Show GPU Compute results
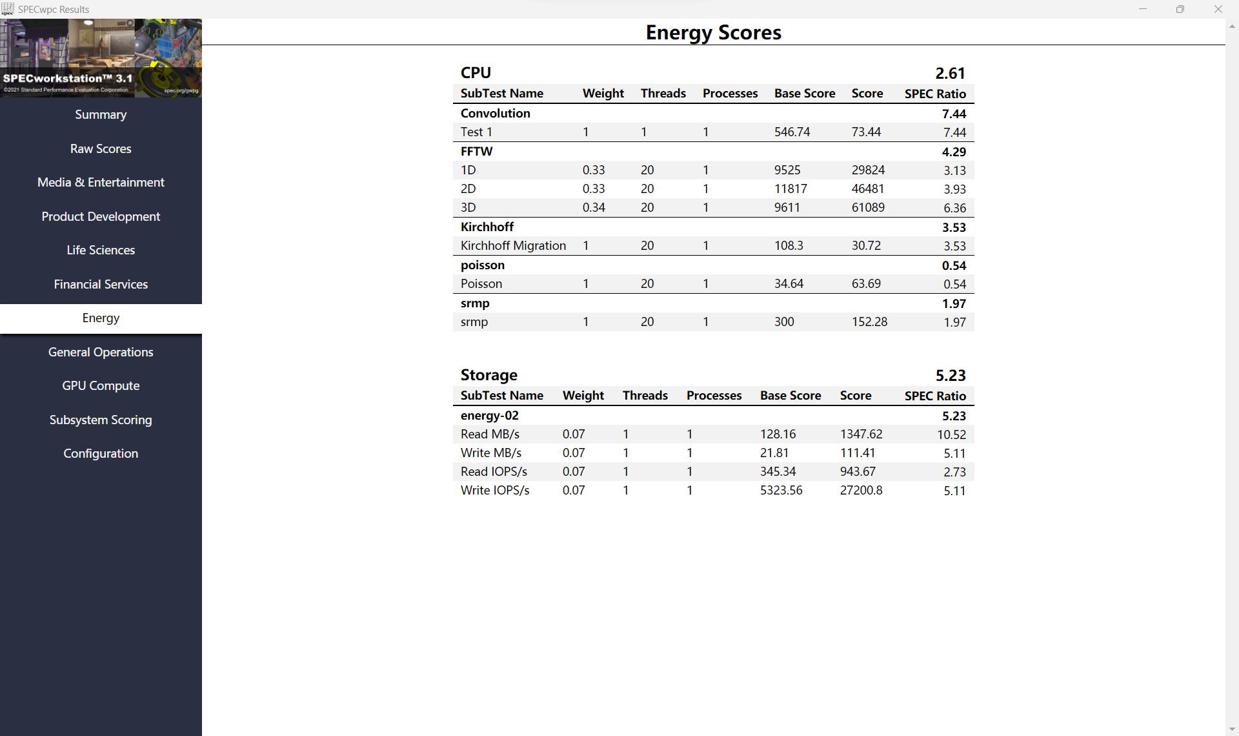The height and width of the screenshot is (736, 1239). (101, 386)
